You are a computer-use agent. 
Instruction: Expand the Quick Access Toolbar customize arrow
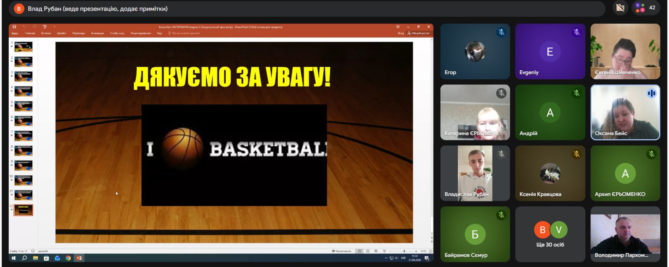pyautogui.click(x=54, y=27)
